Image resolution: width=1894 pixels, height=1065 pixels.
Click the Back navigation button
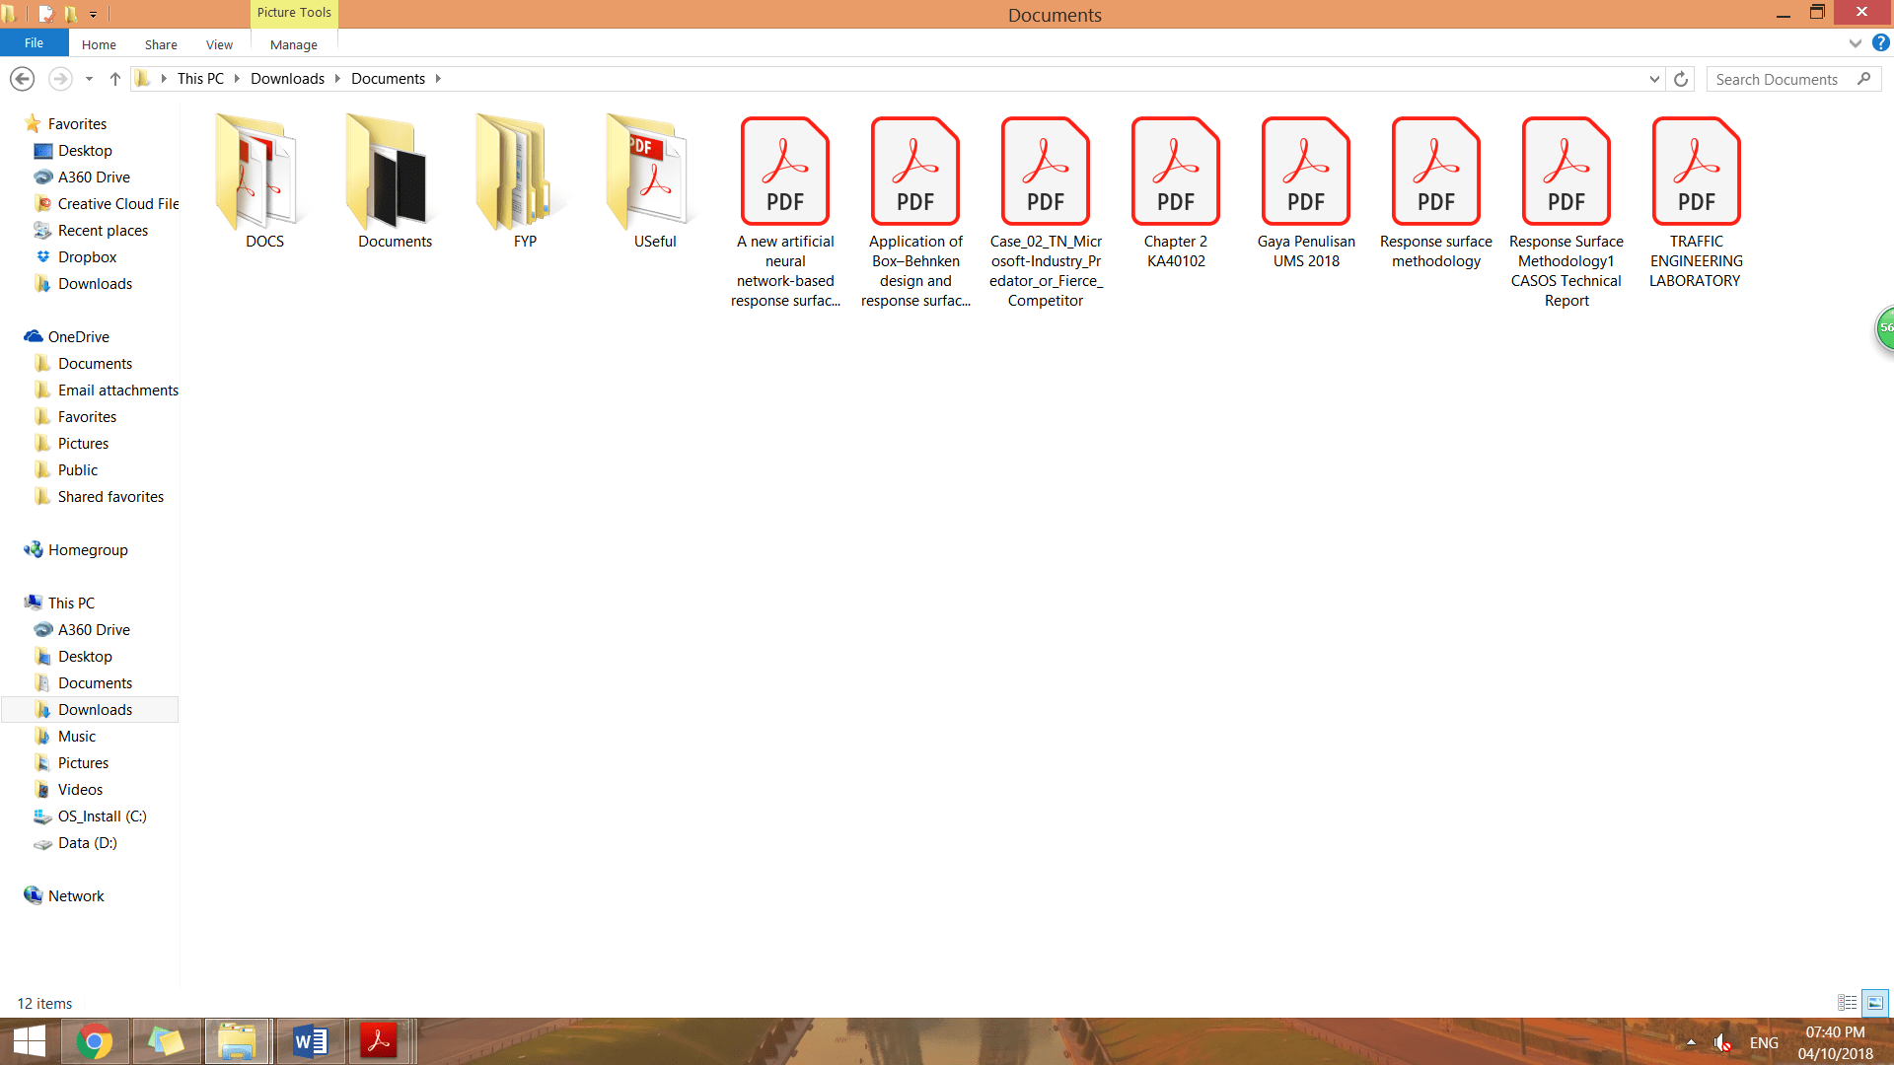pos(22,78)
